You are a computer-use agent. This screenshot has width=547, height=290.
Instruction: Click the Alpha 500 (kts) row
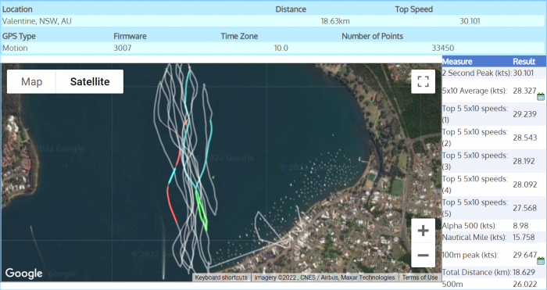[494, 225]
